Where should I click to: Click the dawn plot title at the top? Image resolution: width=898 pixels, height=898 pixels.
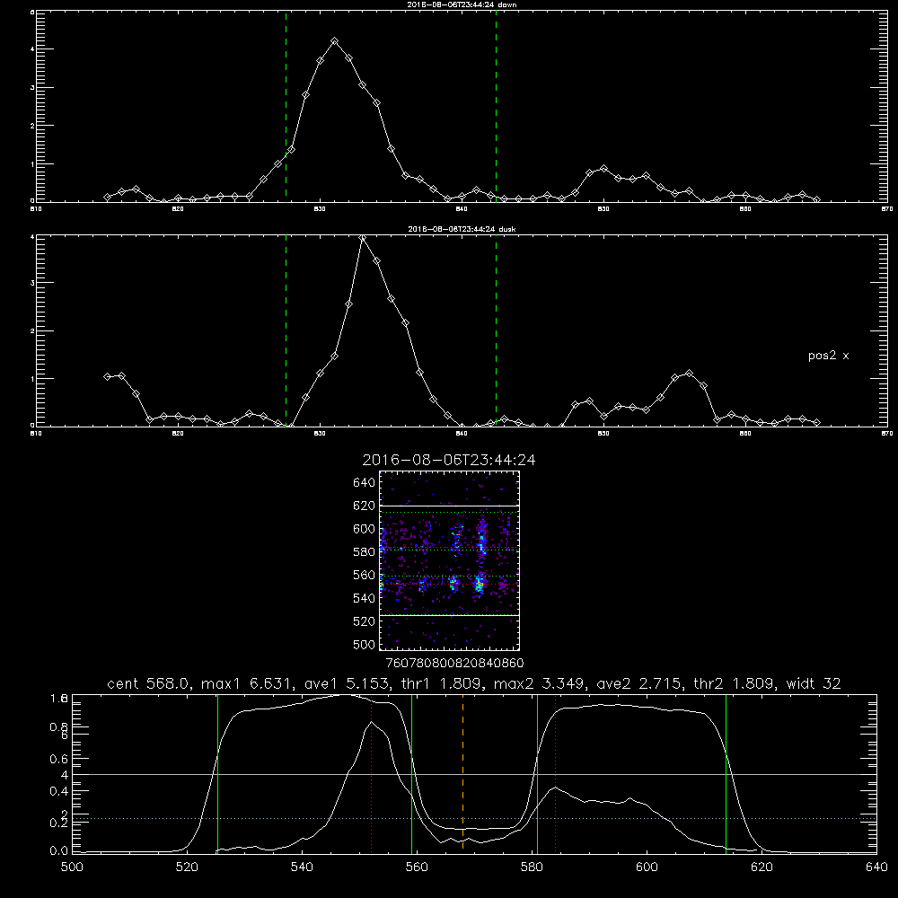pyautogui.click(x=462, y=4)
